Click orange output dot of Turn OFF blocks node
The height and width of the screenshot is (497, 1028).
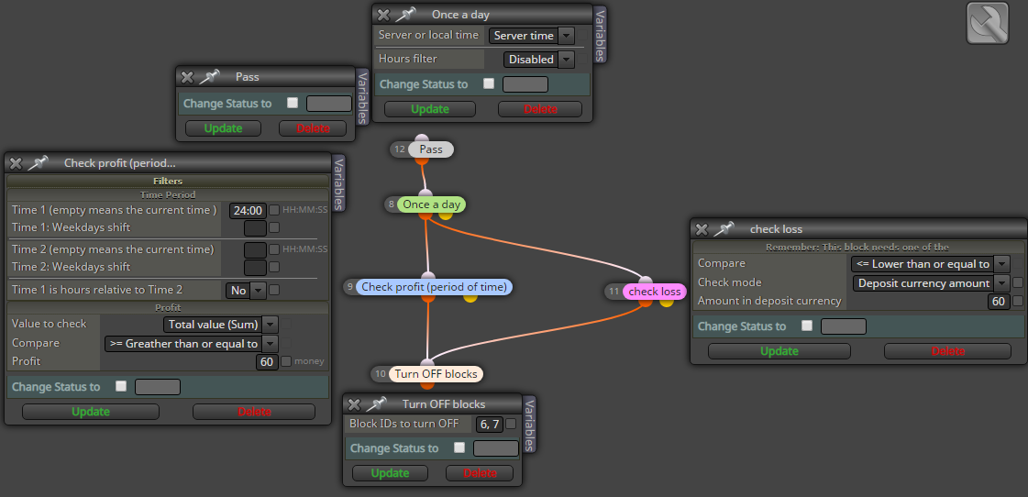[x=426, y=383]
